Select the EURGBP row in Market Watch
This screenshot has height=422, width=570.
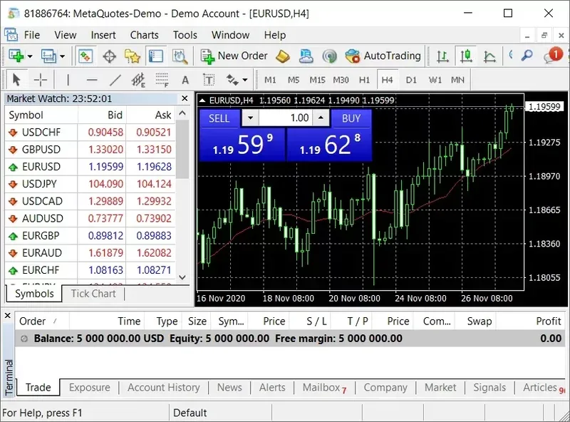pyautogui.click(x=90, y=235)
